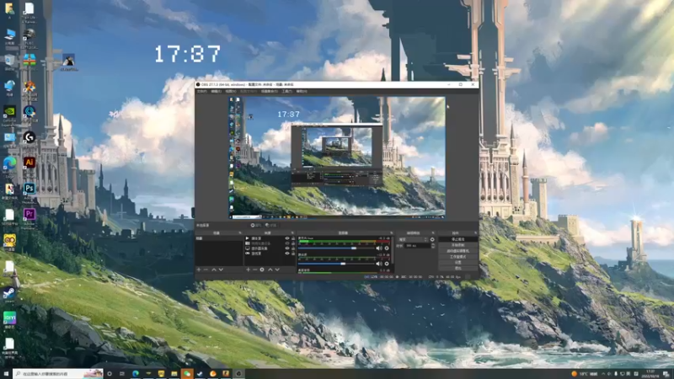The height and width of the screenshot is (379, 674).
Task: Undock the Sources panel
Action: 292,233
